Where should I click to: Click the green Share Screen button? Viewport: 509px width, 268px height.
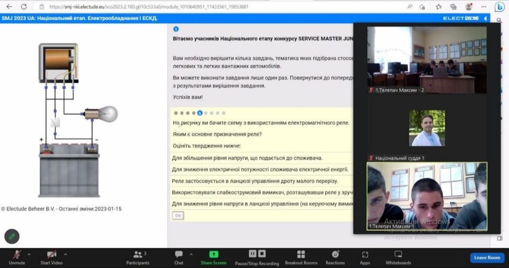(213, 258)
